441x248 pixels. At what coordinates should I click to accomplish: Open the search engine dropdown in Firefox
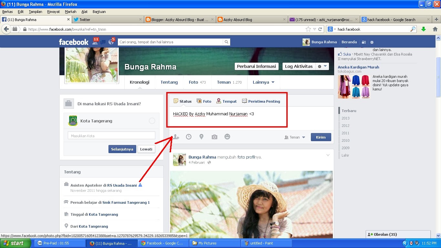click(x=332, y=29)
